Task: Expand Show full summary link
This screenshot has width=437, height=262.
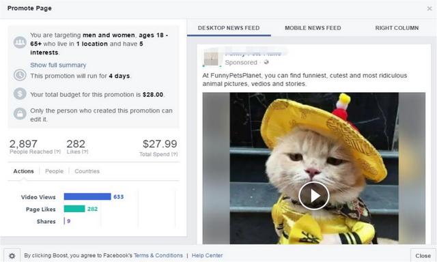Action: click(x=58, y=65)
